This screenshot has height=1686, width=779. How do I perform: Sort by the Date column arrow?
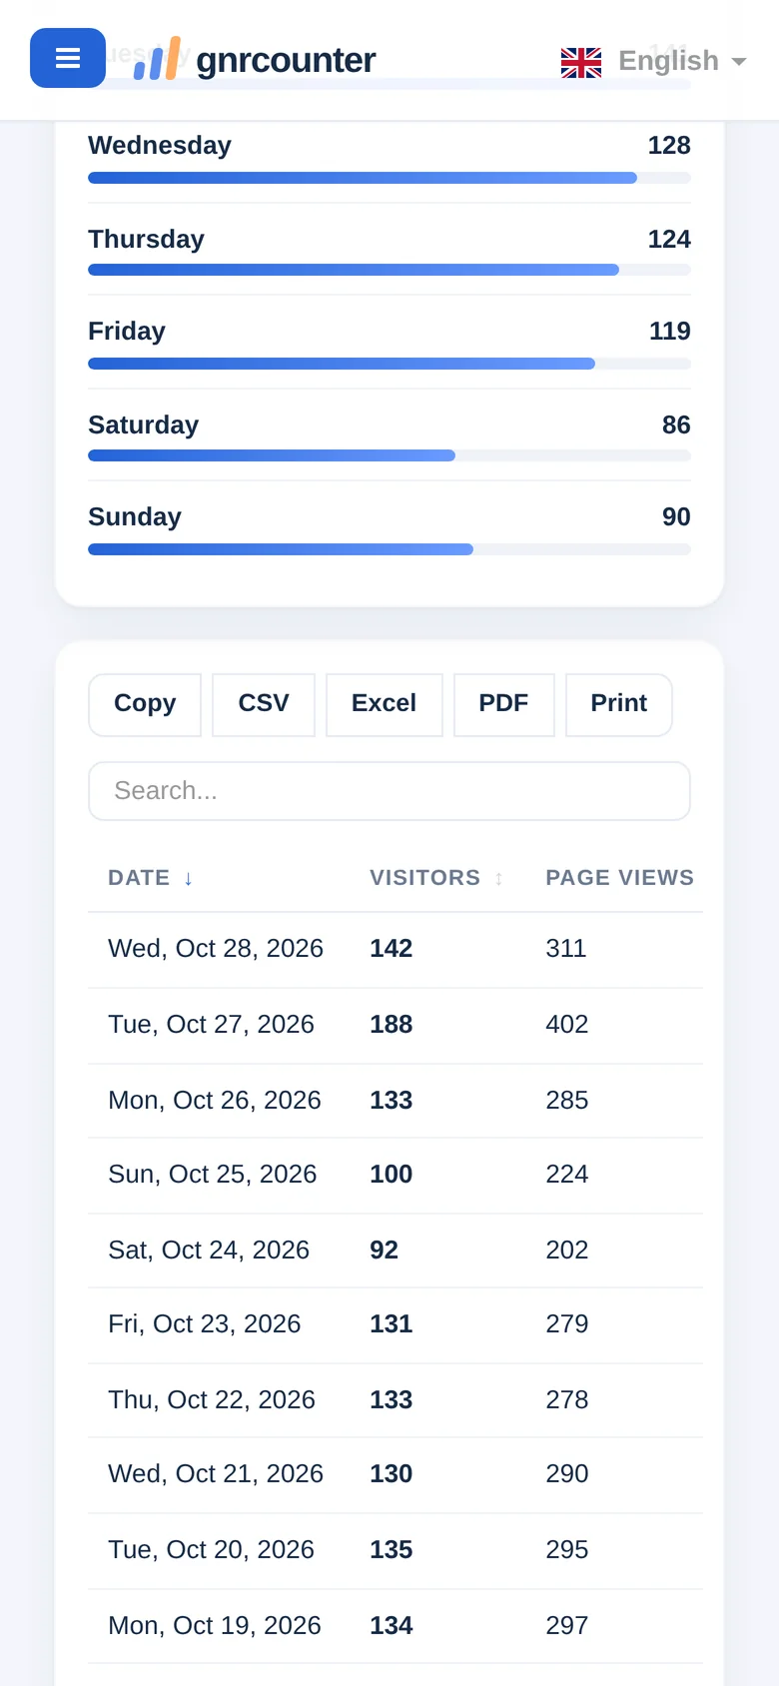188,878
